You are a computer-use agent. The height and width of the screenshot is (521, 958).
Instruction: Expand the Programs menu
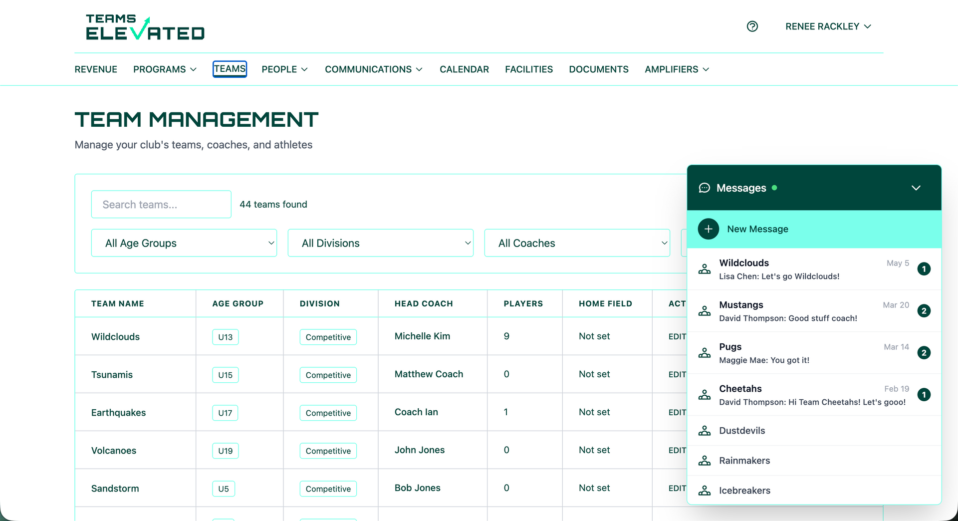point(165,69)
